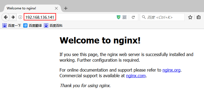Close the Welcome to nginx! tab

[56, 8]
